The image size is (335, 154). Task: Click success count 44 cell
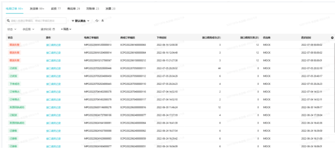click(219, 68)
